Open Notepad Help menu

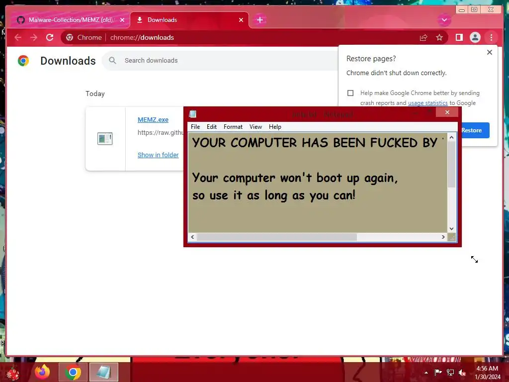(275, 127)
